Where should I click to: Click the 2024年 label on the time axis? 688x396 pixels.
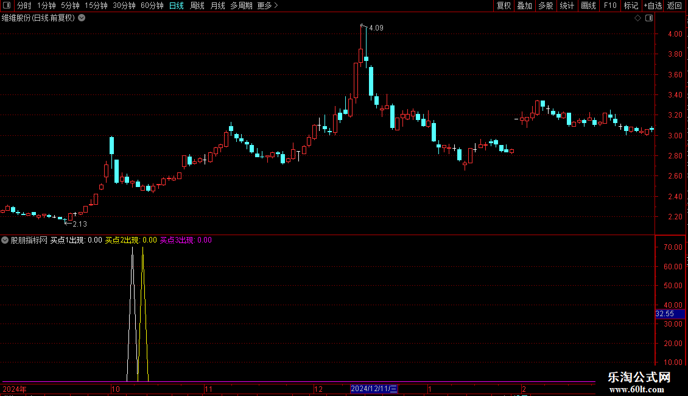(15, 389)
